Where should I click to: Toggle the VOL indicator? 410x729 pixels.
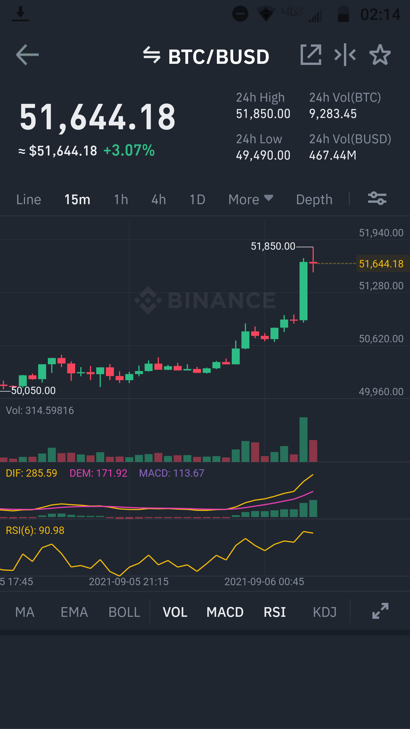[175, 612]
